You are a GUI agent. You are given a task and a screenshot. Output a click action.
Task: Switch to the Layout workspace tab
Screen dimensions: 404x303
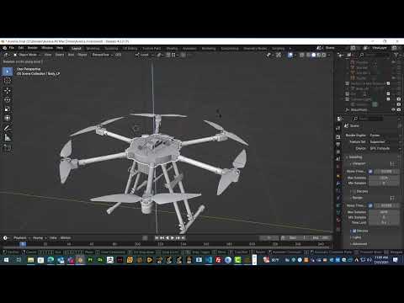coord(76,48)
